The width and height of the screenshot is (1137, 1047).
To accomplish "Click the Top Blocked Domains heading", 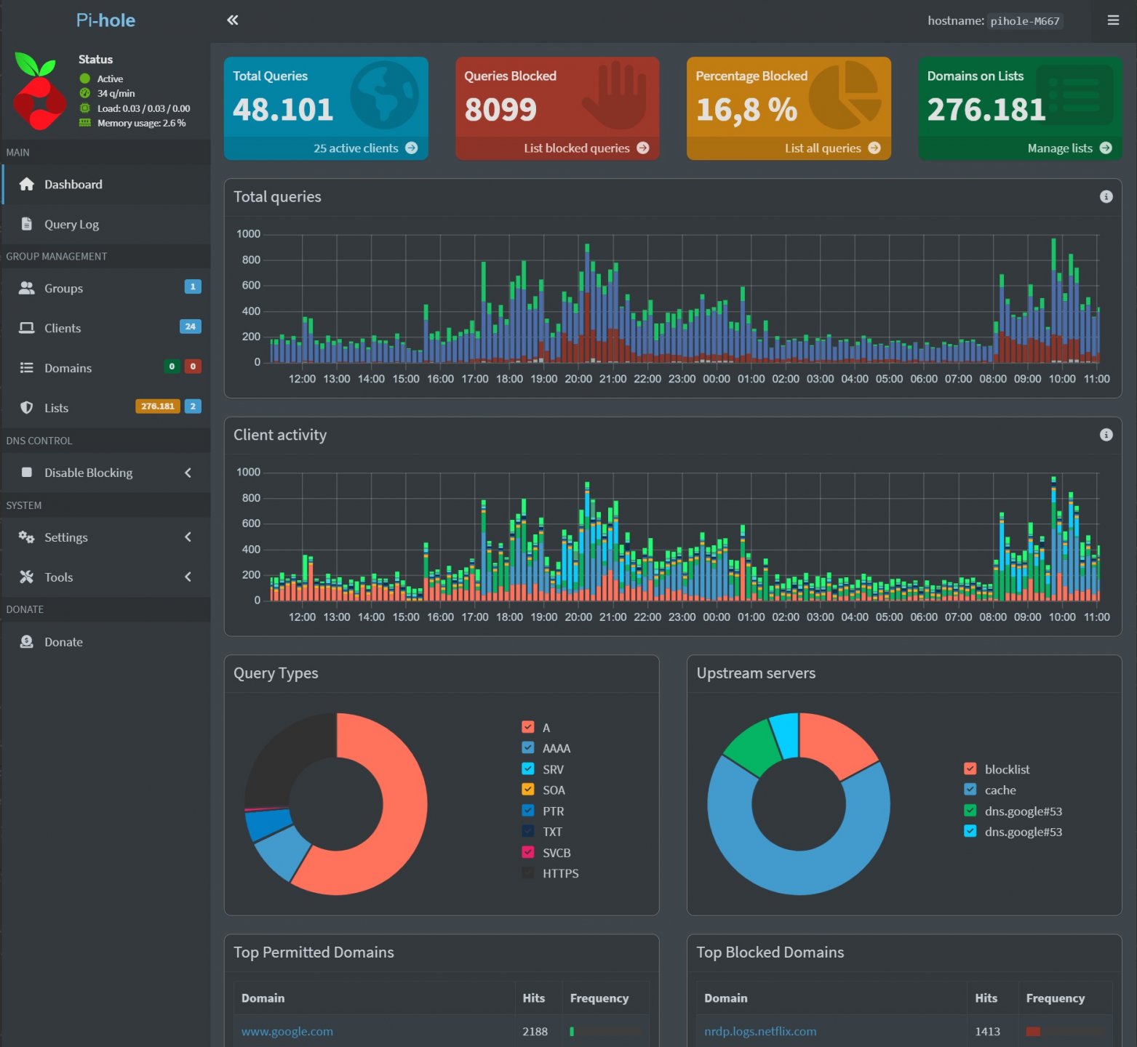I will [770, 952].
